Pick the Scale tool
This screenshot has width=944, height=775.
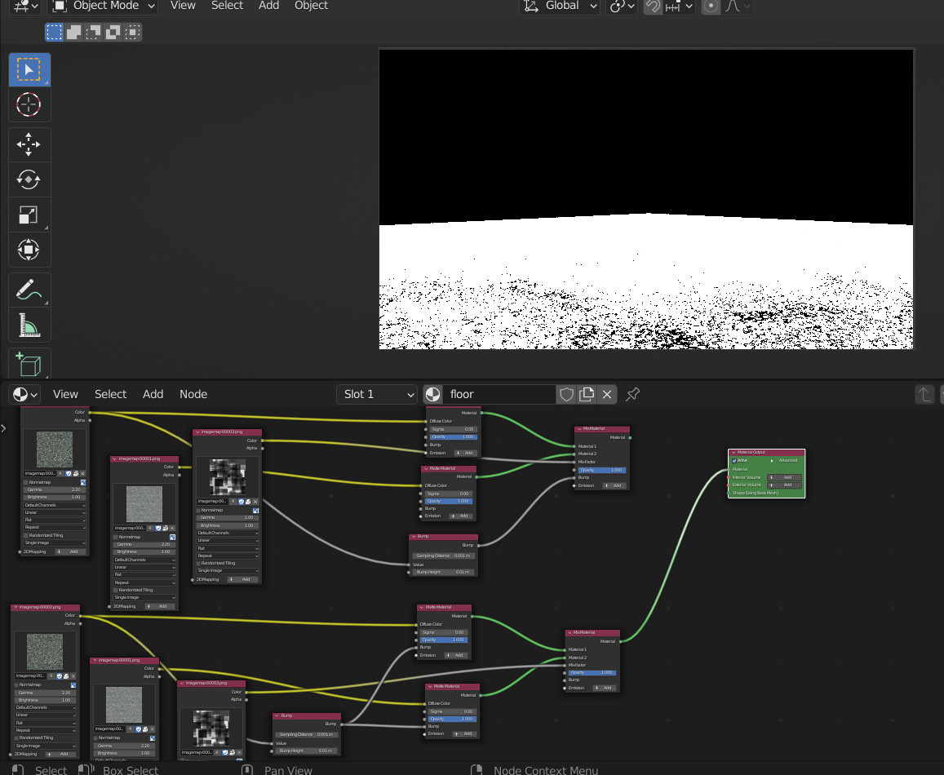click(x=29, y=215)
